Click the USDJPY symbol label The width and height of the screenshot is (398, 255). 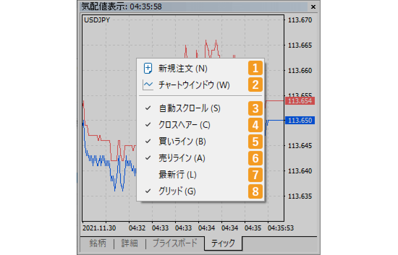97,20
